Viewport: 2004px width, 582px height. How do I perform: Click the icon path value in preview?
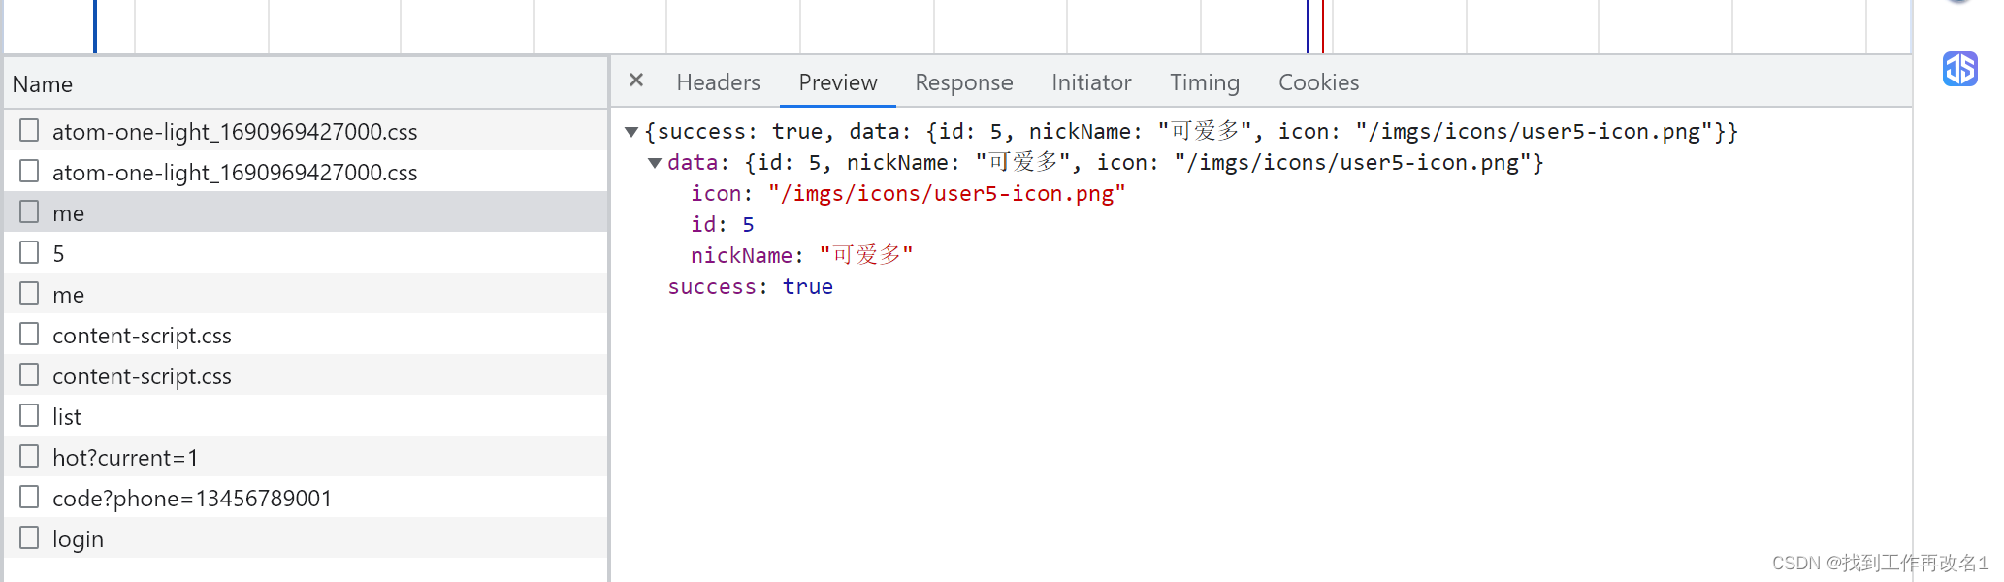(x=947, y=194)
